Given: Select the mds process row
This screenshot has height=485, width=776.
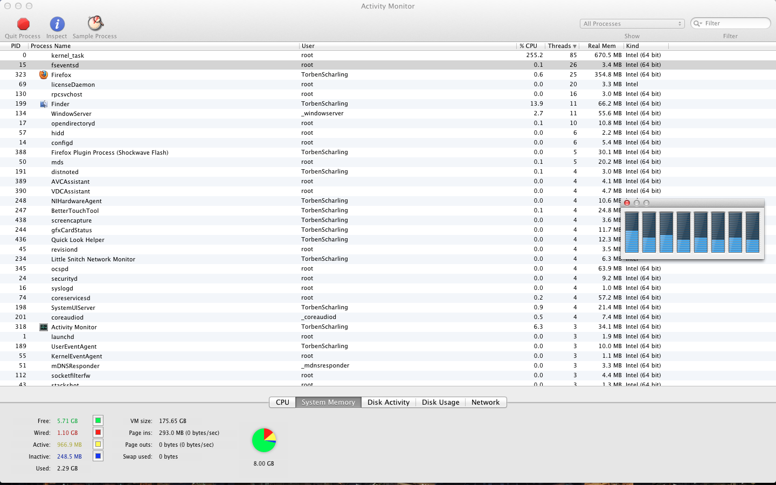Looking at the screenshot, I should (388, 162).
